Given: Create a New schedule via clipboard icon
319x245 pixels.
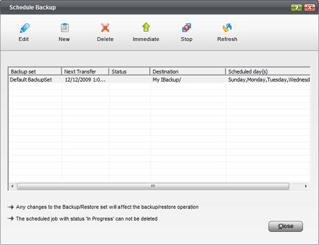Looking at the screenshot, I should click(x=65, y=28).
